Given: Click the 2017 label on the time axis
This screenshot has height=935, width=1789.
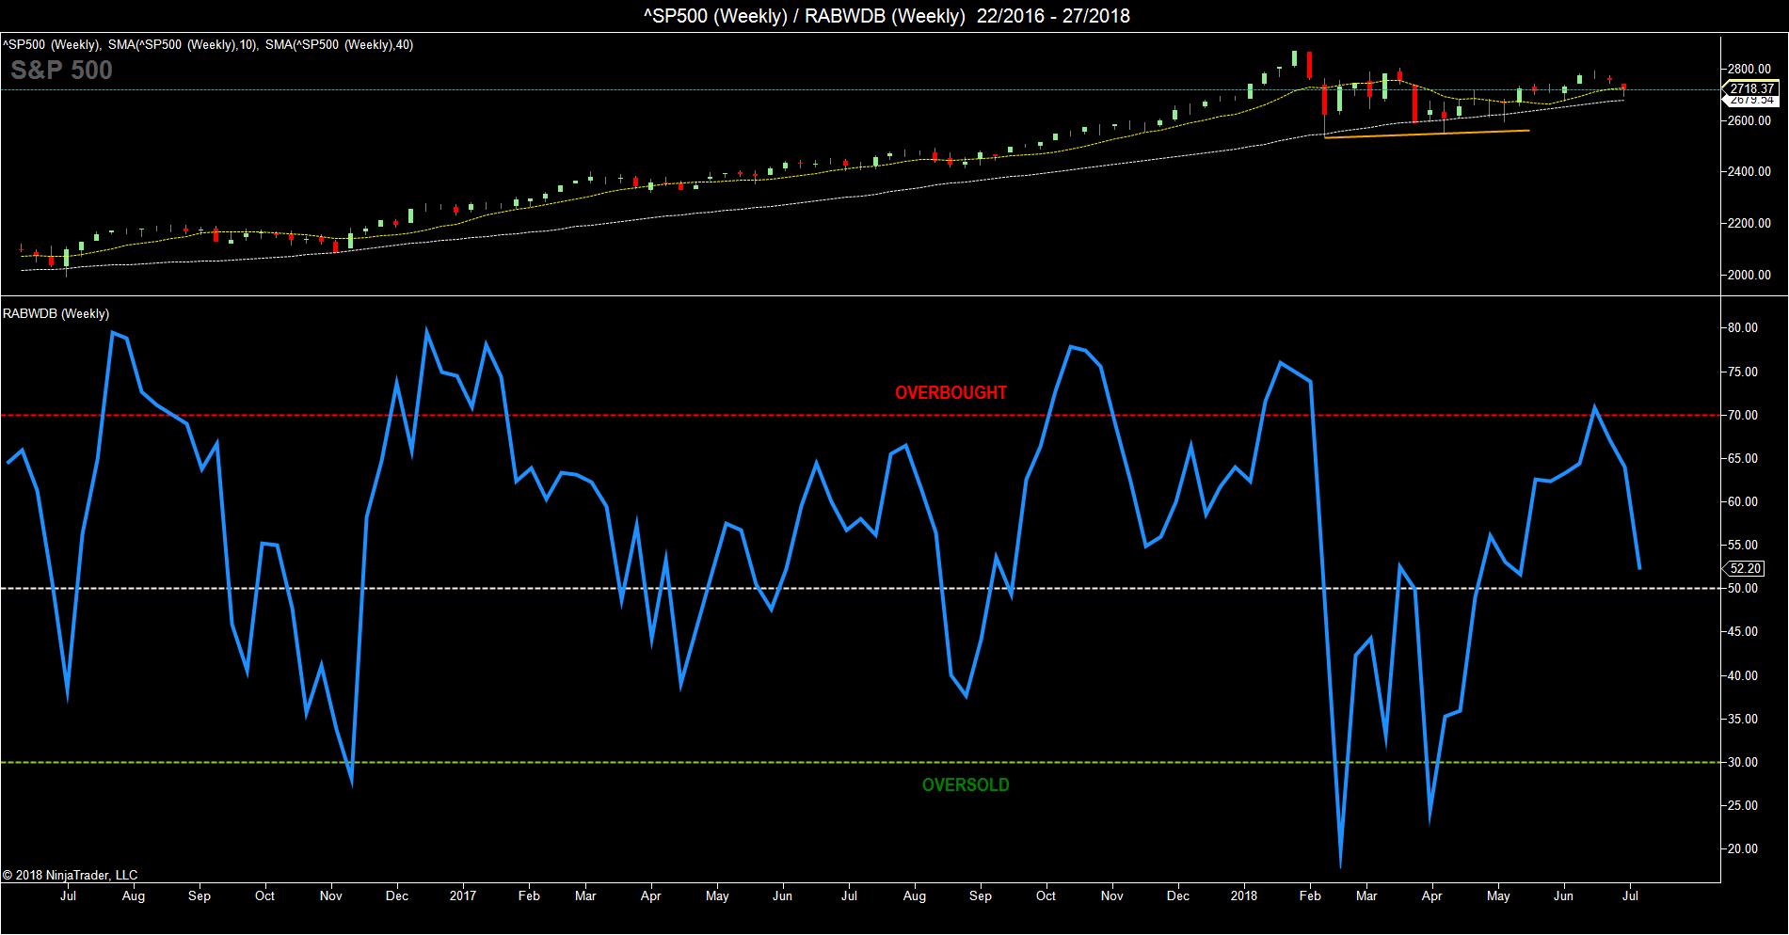Looking at the screenshot, I should coord(463,896).
